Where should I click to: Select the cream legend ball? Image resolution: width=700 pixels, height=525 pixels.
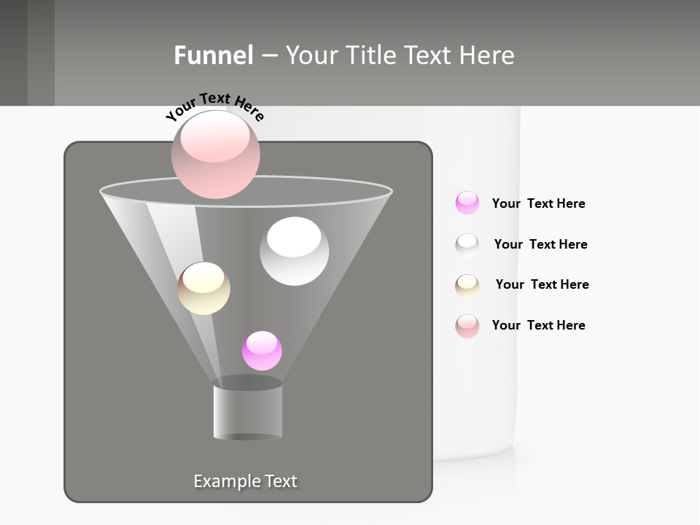coord(467,285)
